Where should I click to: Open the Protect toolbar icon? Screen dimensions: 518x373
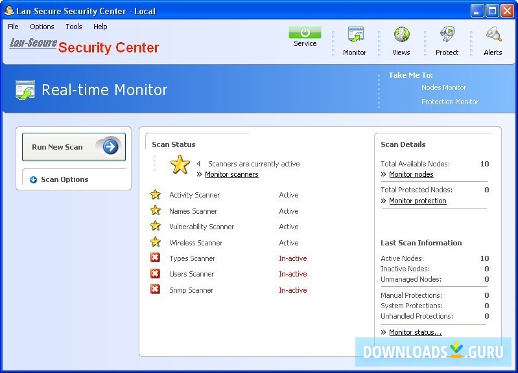click(x=447, y=35)
